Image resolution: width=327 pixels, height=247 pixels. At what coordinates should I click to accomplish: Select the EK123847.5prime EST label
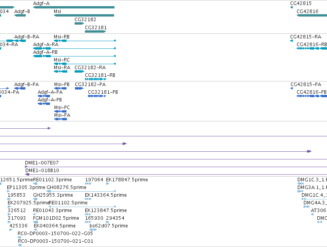pos(106,211)
